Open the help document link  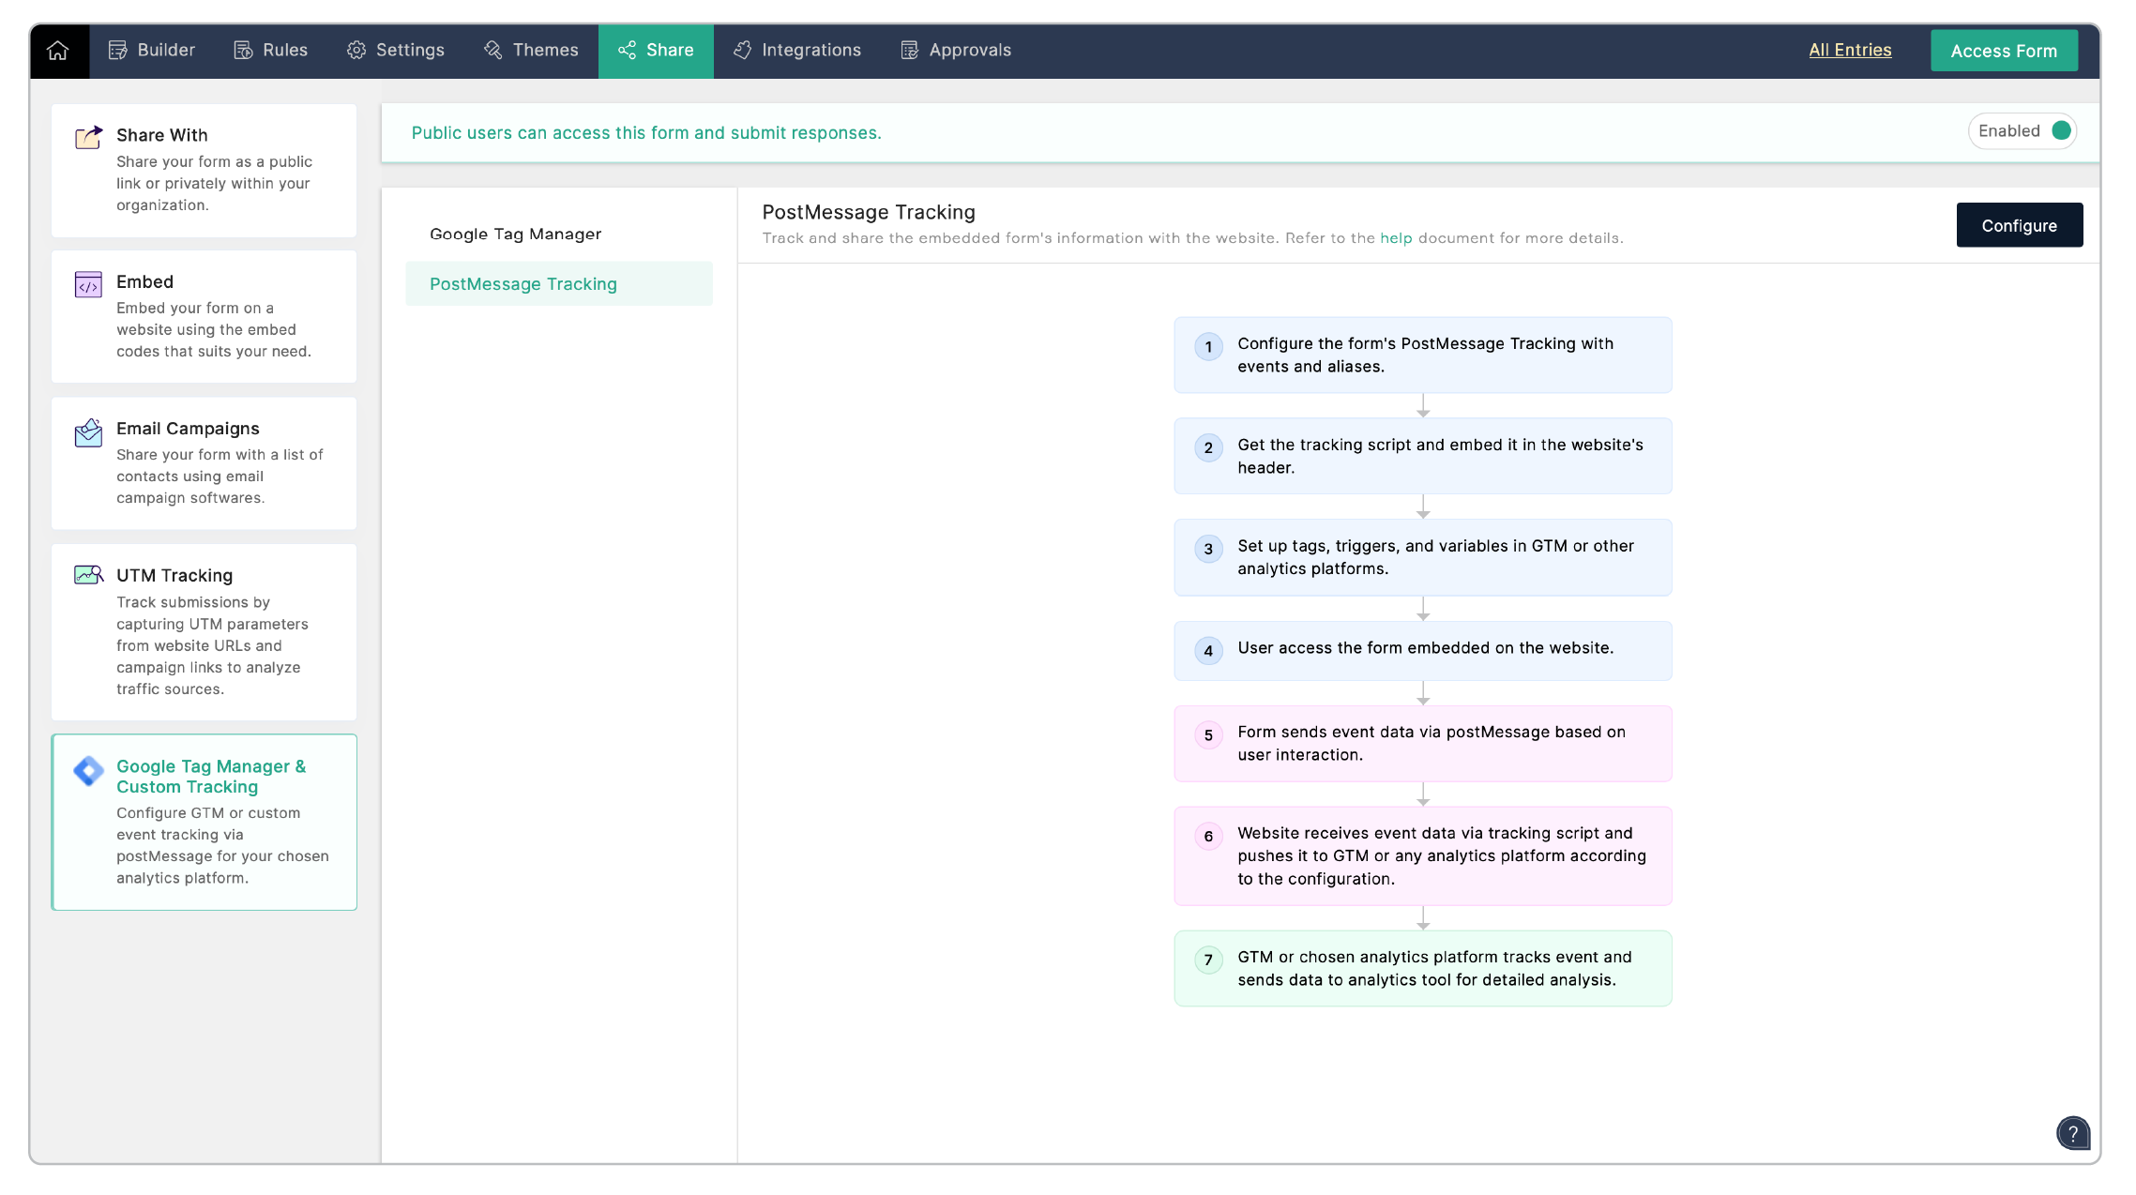1396,238
